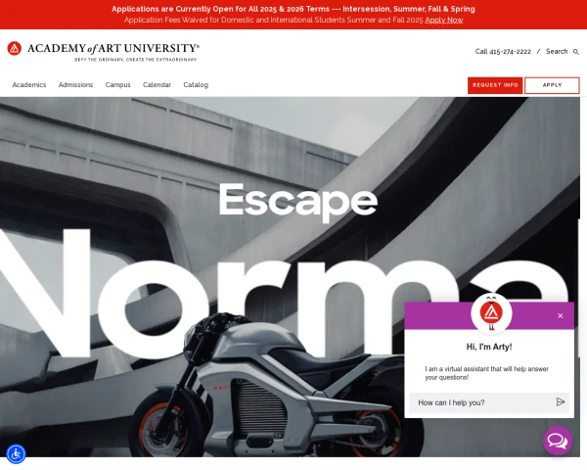This screenshot has width=587, height=470.
Task: Click the purple chat bubble launcher
Action: pos(558,441)
